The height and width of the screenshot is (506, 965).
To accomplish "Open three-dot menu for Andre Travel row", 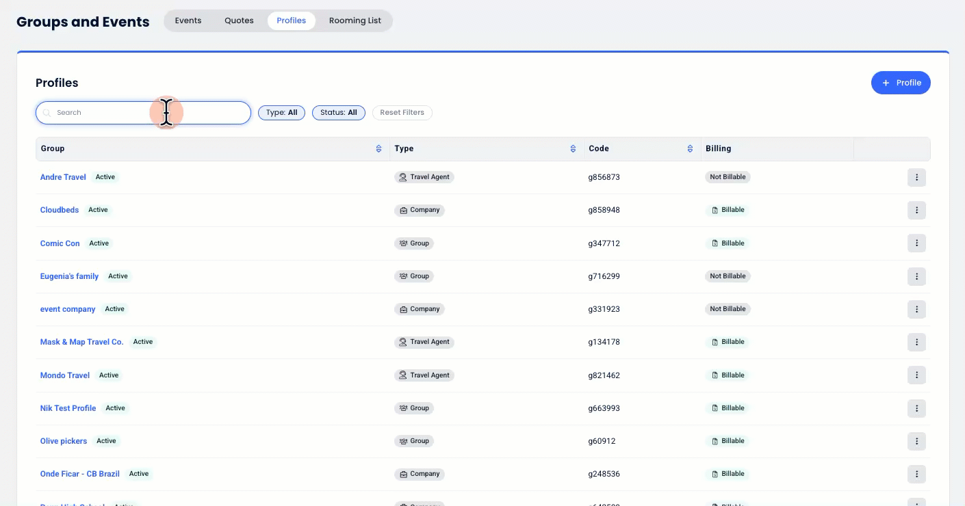I will pyautogui.click(x=916, y=178).
